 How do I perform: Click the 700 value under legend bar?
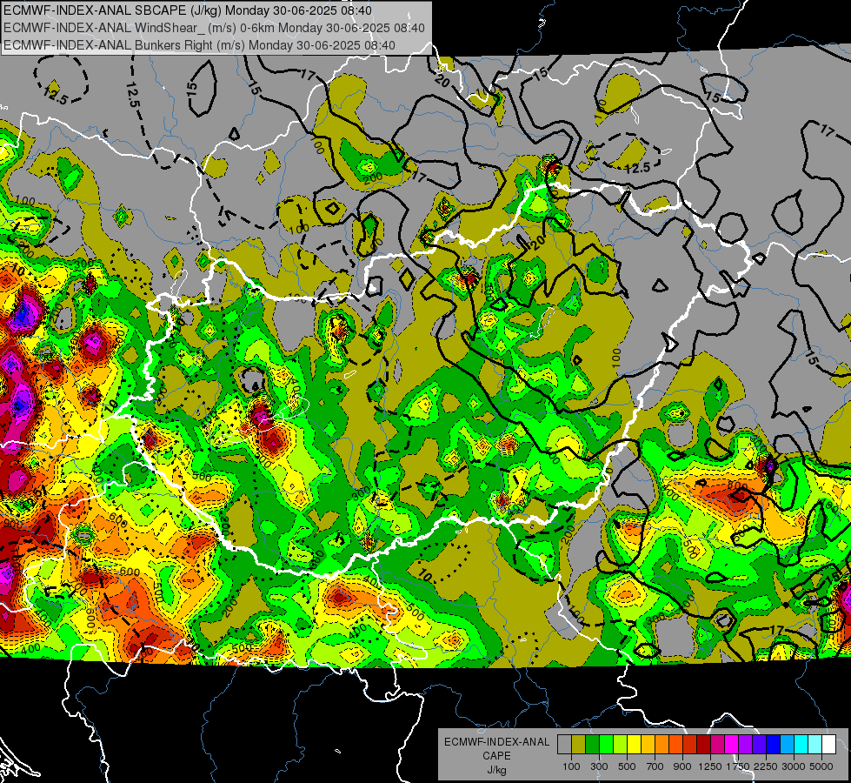pyautogui.click(x=655, y=766)
